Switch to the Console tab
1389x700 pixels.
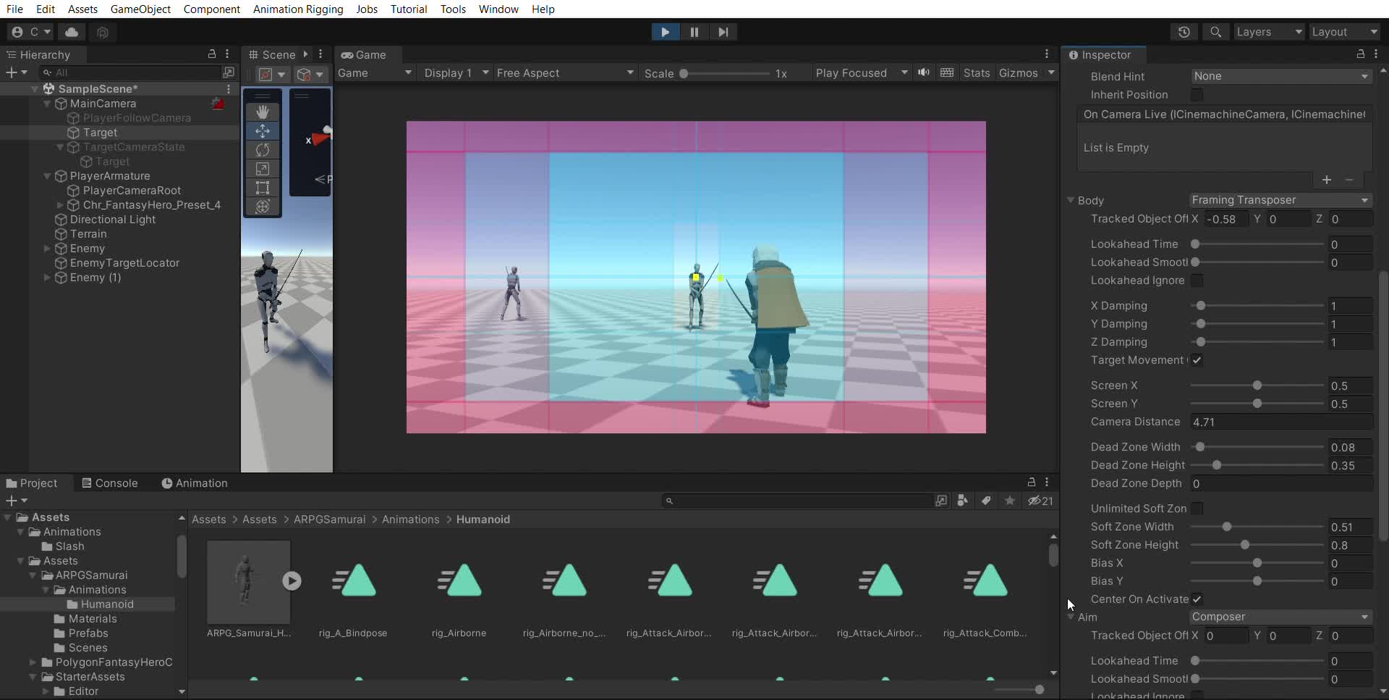[109, 483]
